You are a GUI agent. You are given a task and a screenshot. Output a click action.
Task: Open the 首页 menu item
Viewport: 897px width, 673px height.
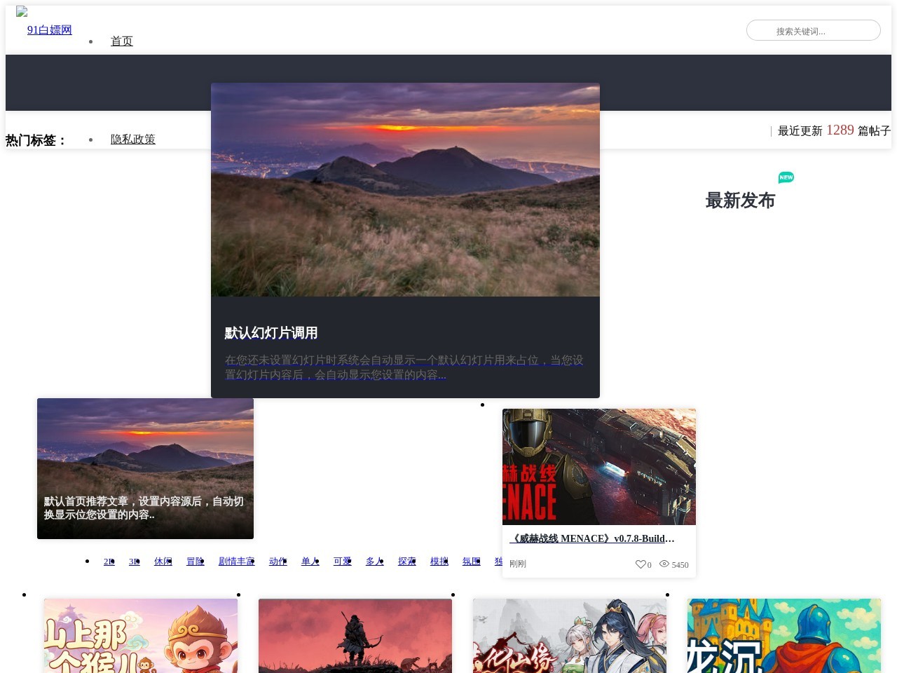[x=122, y=41]
